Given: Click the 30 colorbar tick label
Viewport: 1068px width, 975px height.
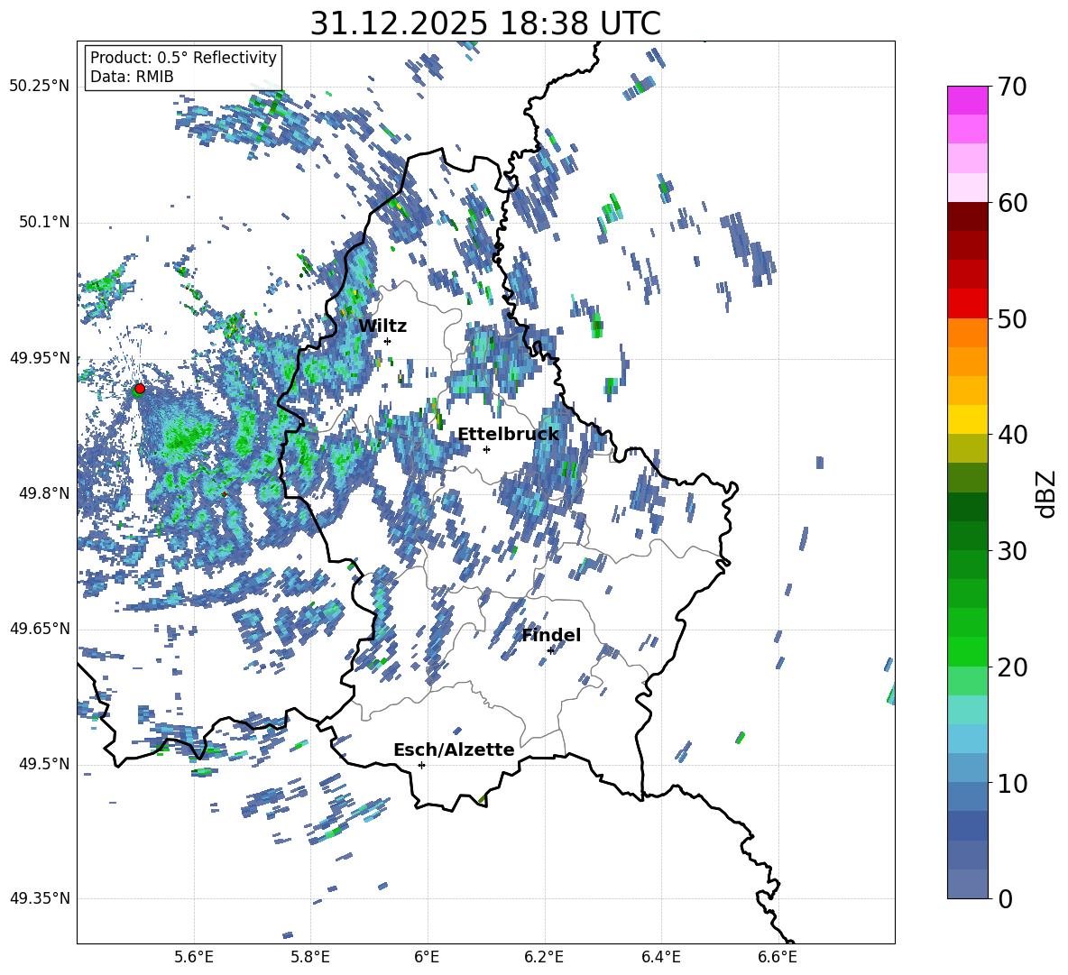Looking at the screenshot, I should pos(1012,551).
